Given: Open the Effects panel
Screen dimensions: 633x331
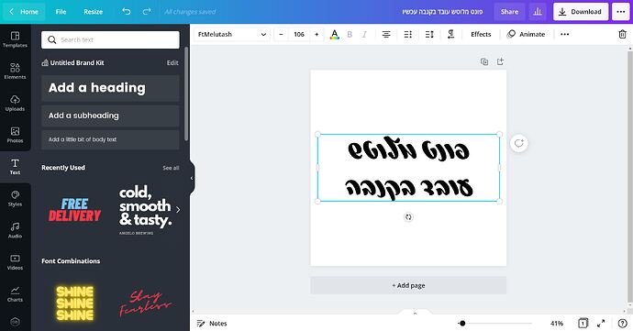Looking at the screenshot, I should [x=481, y=34].
